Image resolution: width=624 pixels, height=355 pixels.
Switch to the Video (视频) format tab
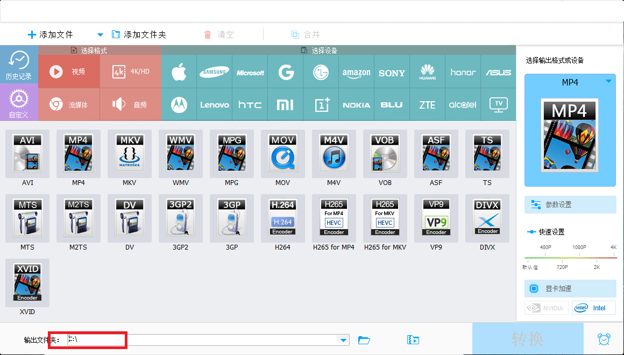[x=69, y=72]
